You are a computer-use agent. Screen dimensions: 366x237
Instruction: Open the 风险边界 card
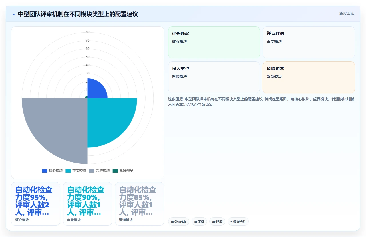point(309,77)
